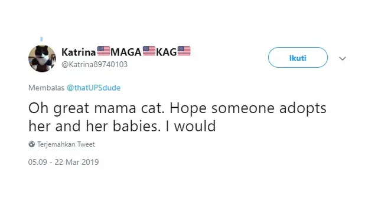378x212 pixels.
Task: Click the 22 Mar 2019 date
Action: (77, 163)
